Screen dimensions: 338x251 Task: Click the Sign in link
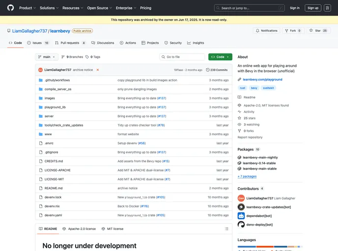point(295,8)
